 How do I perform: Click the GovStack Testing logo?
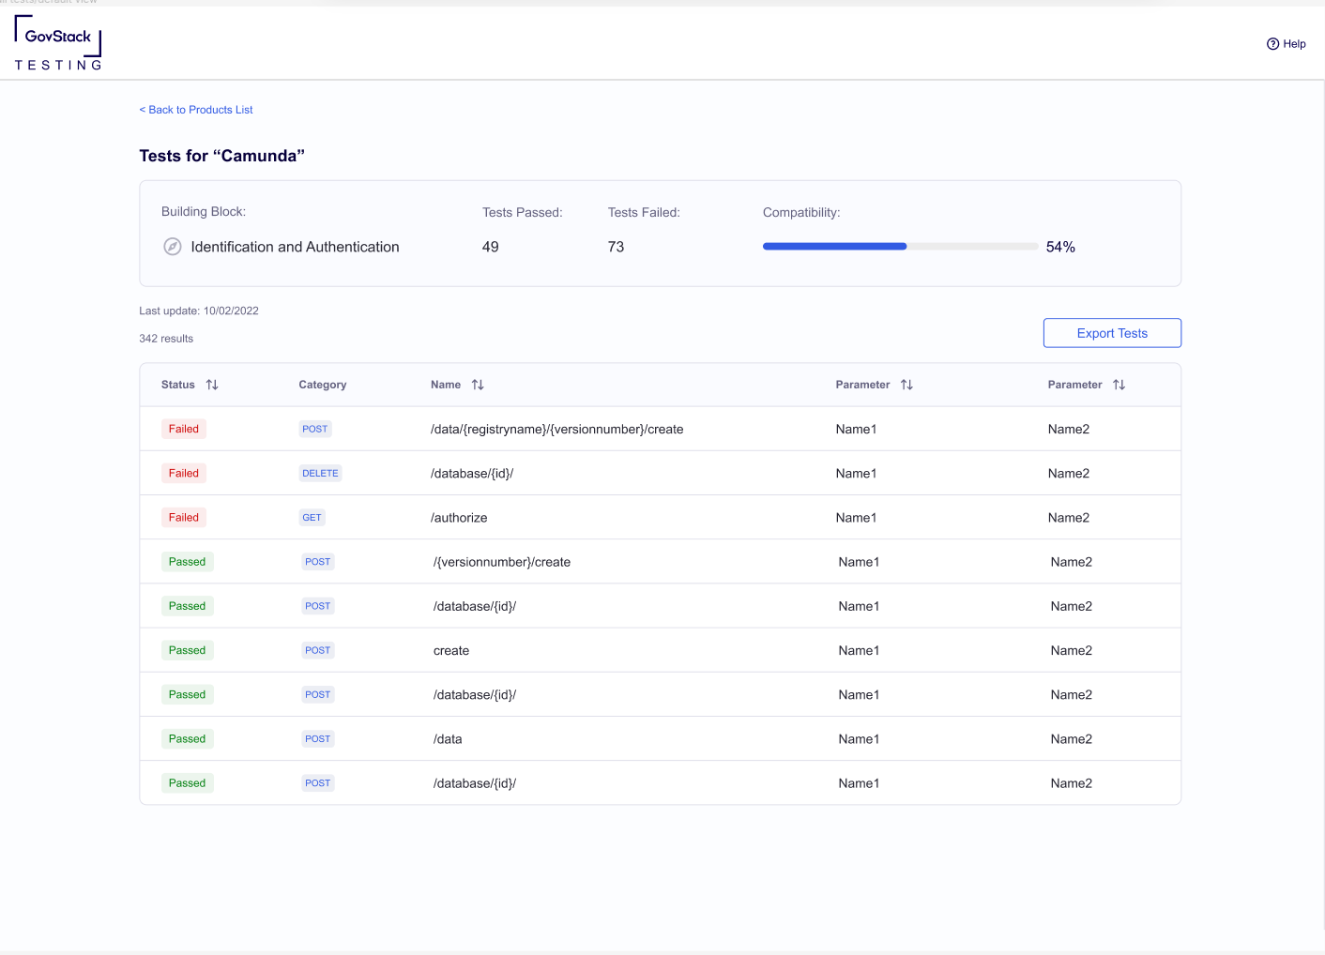tap(58, 43)
